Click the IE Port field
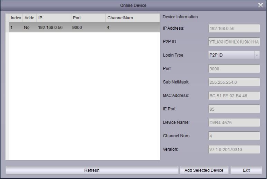 tap(234, 109)
